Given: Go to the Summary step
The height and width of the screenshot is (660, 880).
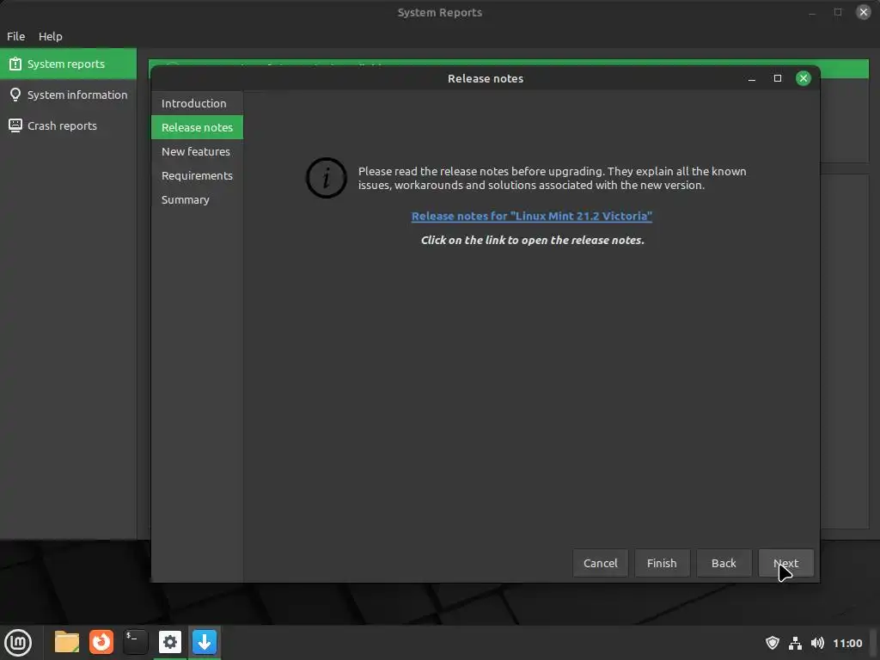Looking at the screenshot, I should pyautogui.click(x=197, y=199).
